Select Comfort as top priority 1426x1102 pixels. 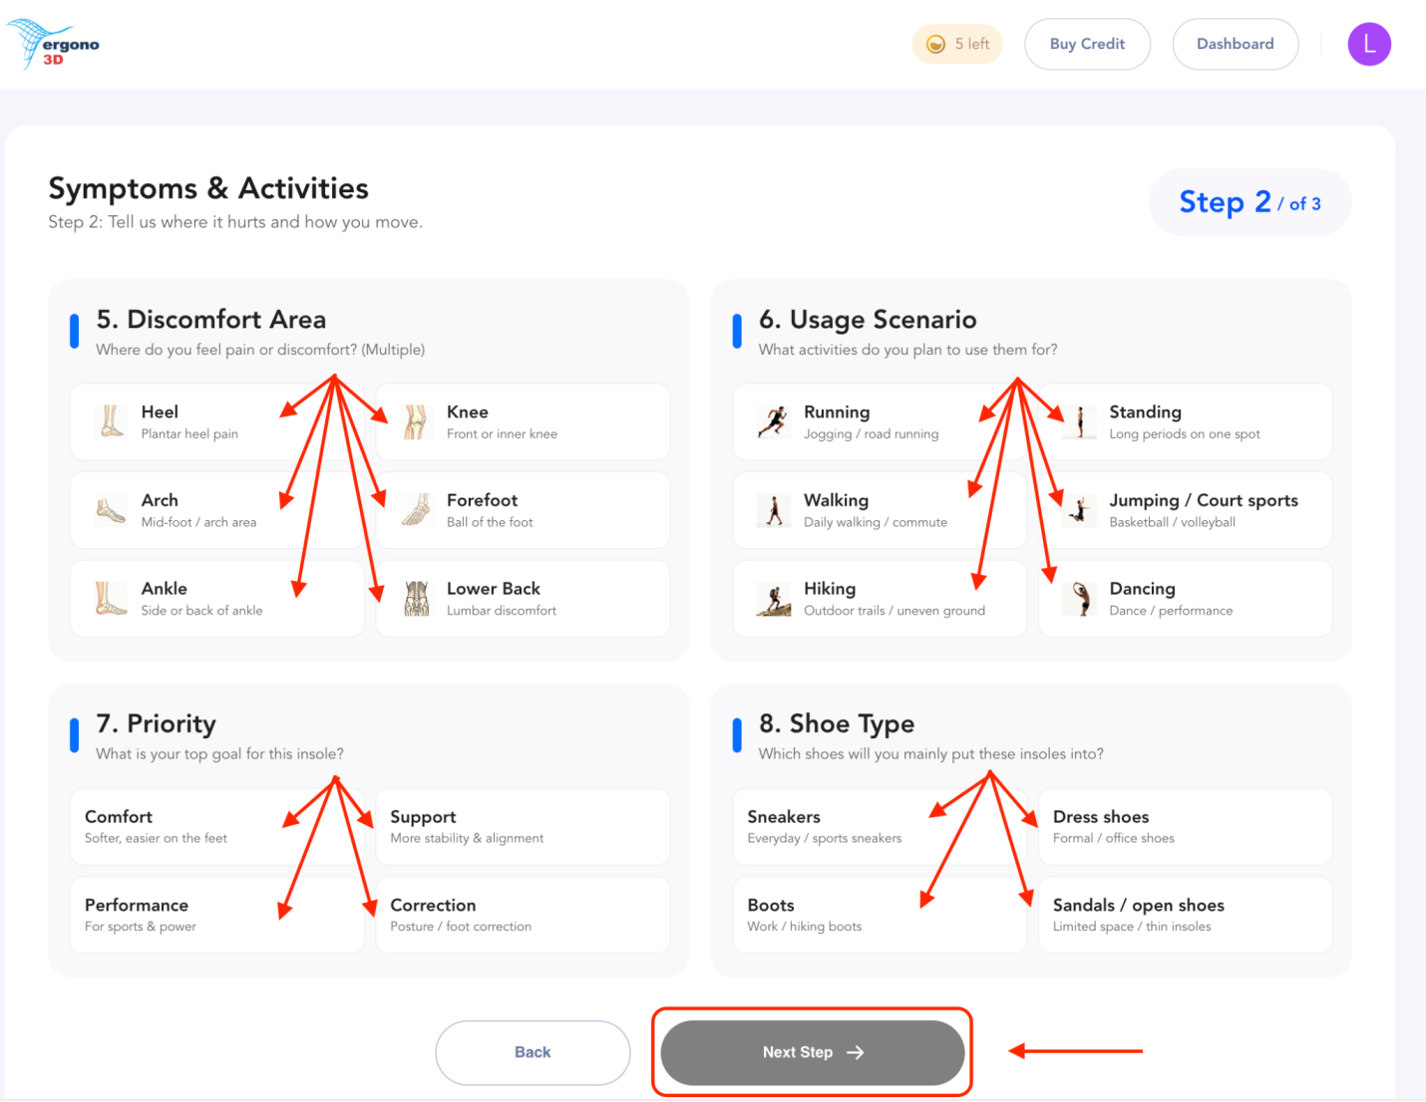(215, 826)
